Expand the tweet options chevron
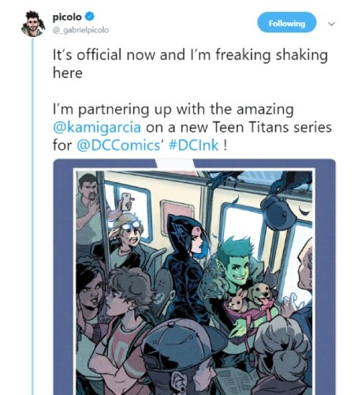 pyautogui.click(x=331, y=24)
